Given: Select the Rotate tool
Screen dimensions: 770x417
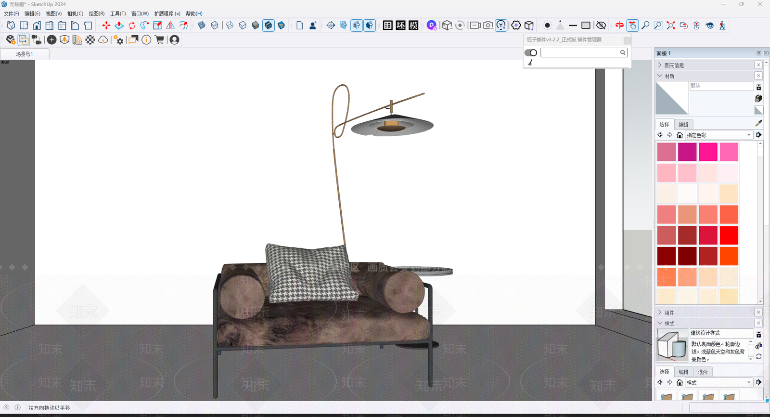Looking at the screenshot, I should tap(132, 26).
